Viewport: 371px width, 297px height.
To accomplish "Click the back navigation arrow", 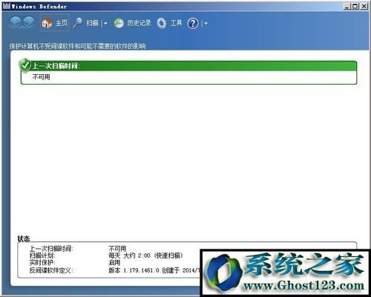I will coord(16,23).
